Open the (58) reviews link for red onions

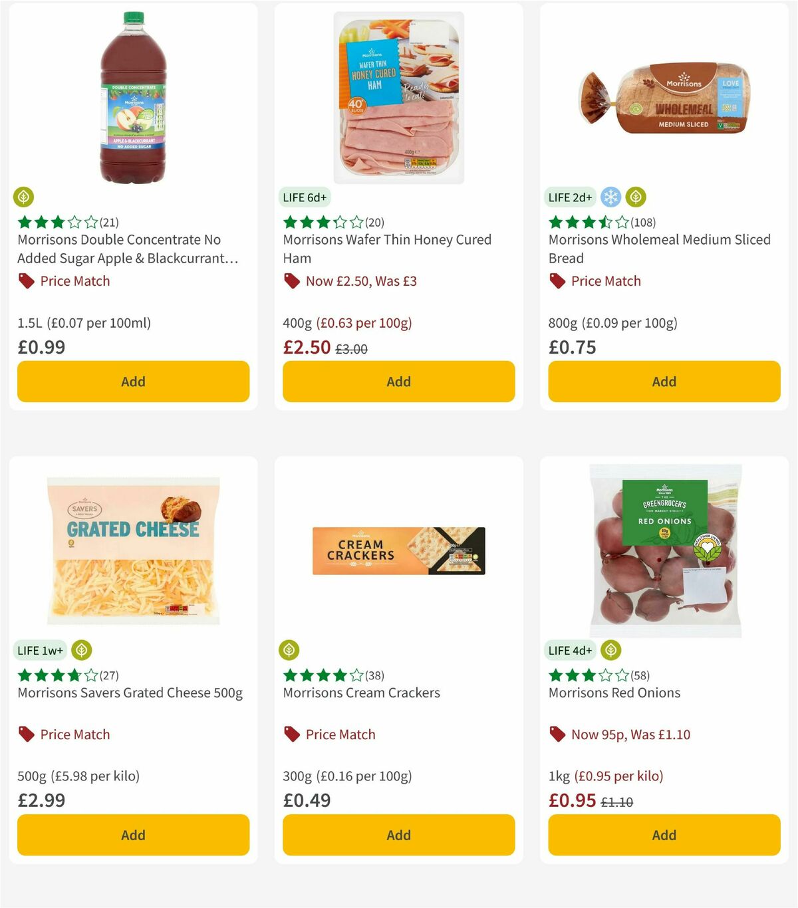pos(640,675)
